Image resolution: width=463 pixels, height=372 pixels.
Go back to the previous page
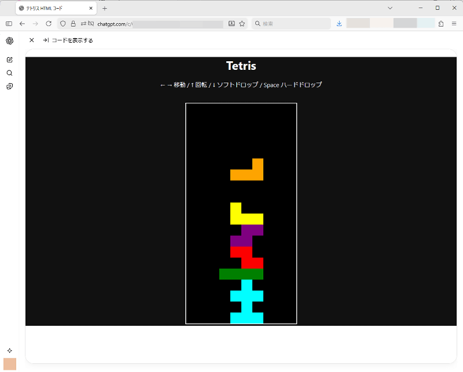22,24
